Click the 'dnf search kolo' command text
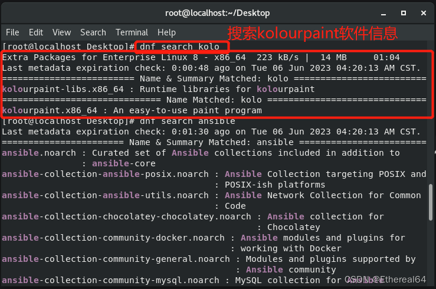Screen dimensions: 436x289 point(179,47)
